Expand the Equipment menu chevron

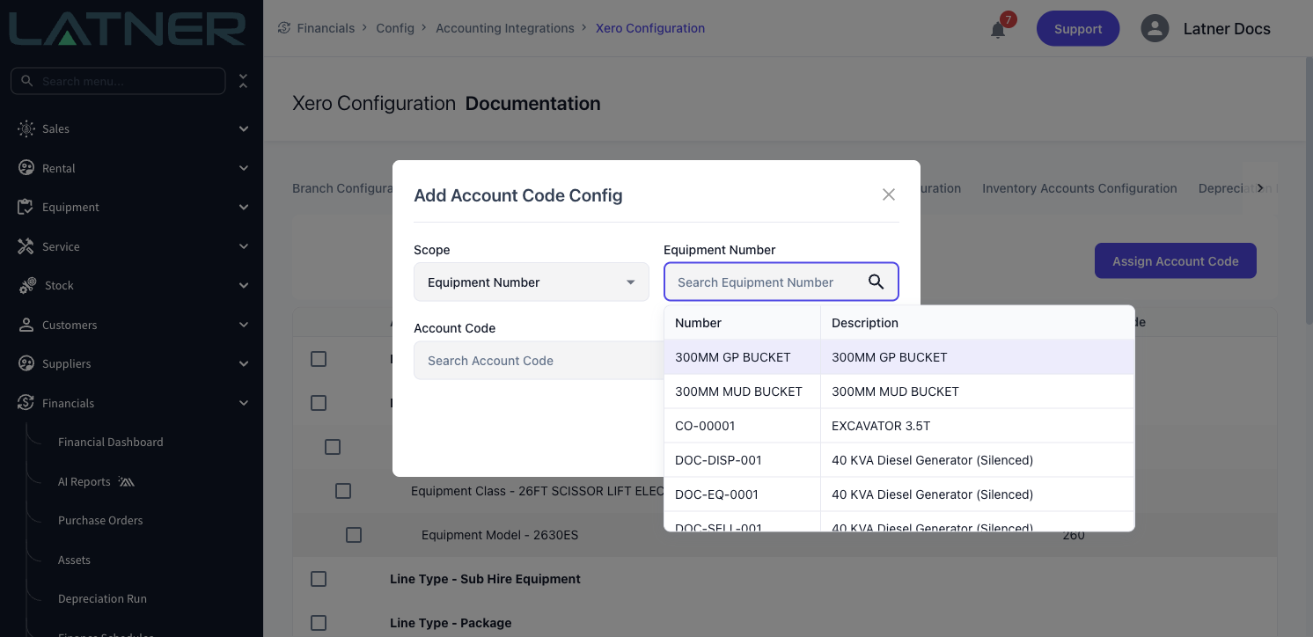(x=244, y=207)
